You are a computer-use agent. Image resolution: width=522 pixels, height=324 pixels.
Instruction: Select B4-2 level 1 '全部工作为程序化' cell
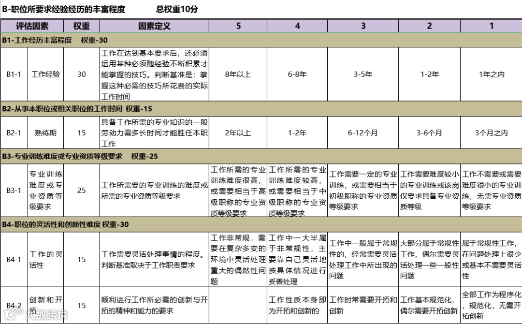click(x=492, y=305)
